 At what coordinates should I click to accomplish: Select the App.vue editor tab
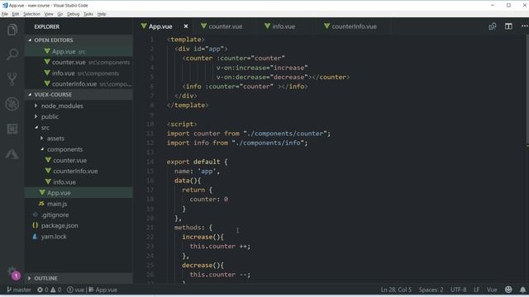tap(160, 26)
